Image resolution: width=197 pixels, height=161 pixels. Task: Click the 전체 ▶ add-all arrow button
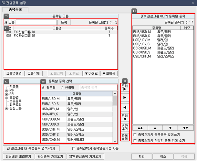125,88
